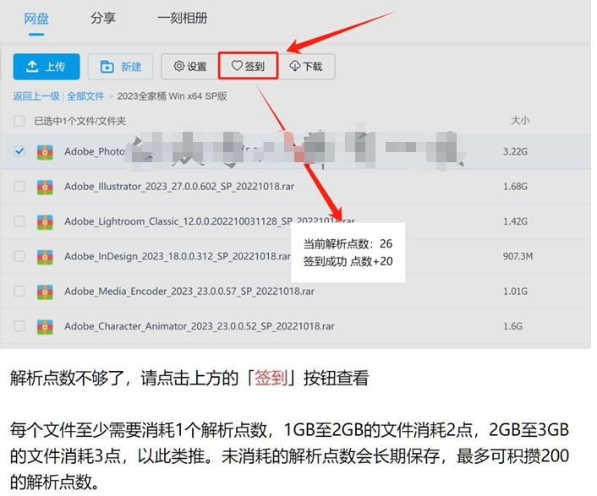Open the 一刻相册 tab
597x496 pixels.
(x=183, y=18)
